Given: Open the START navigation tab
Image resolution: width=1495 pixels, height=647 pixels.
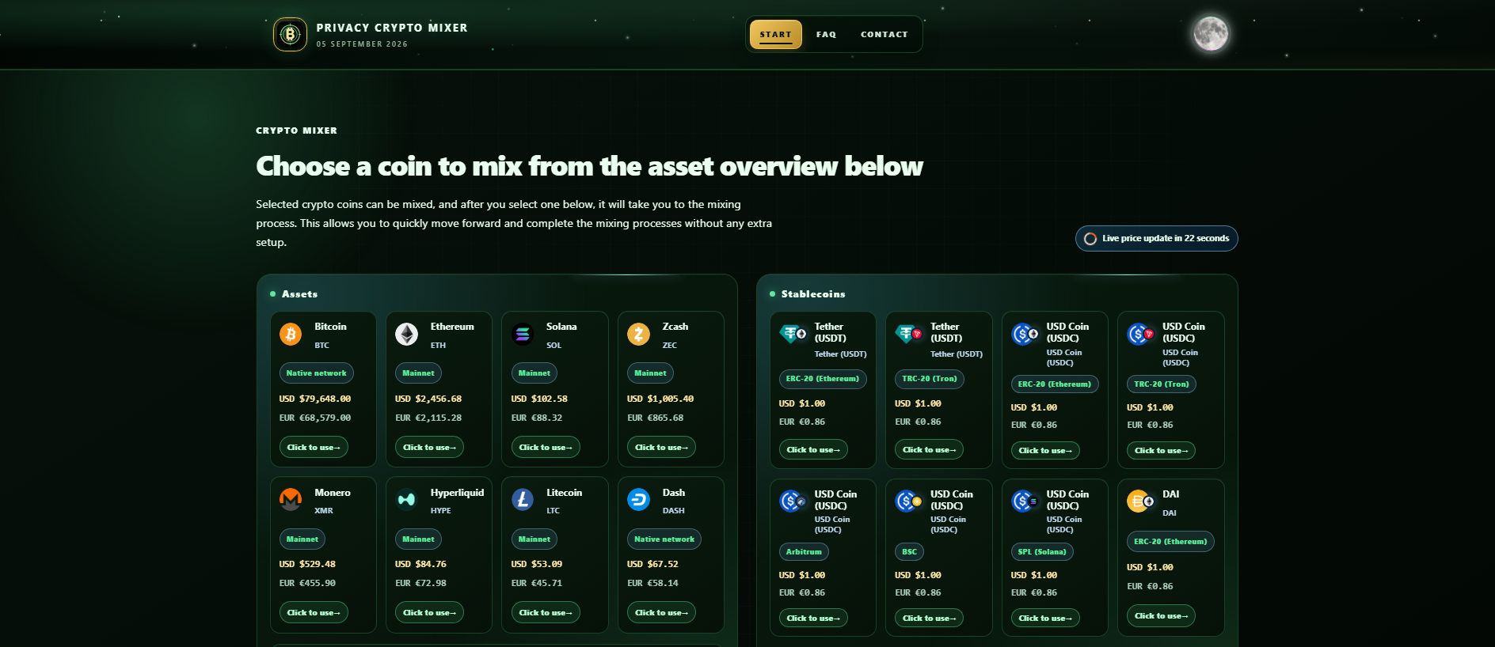Looking at the screenshot, I should 775,34.
